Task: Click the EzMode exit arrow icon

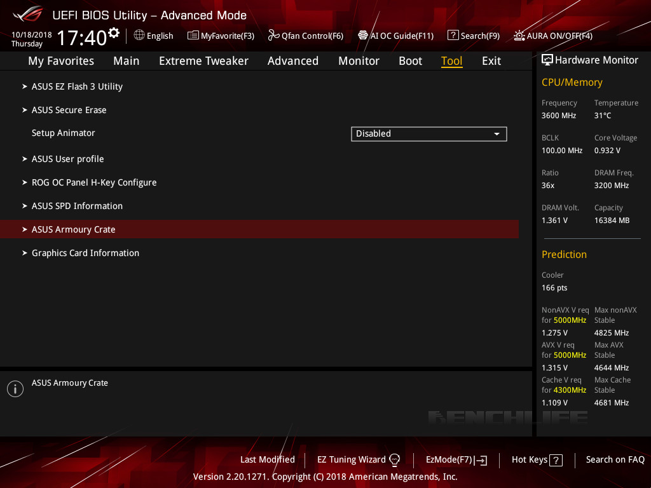Action: [481, 460]
